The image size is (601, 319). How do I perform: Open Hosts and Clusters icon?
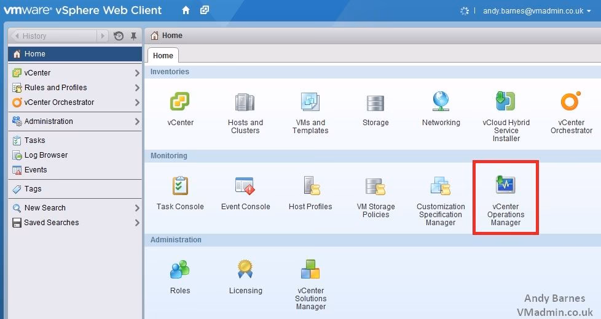pyautogui.click(x=245, y=102)
